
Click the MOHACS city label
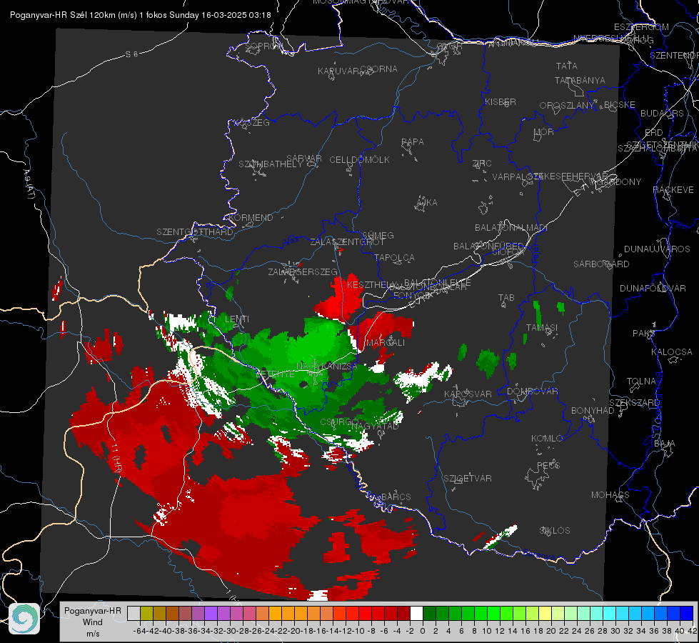610,495
